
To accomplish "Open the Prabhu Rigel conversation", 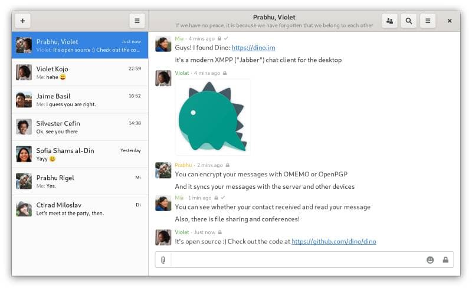I will [x=80, y=181].
